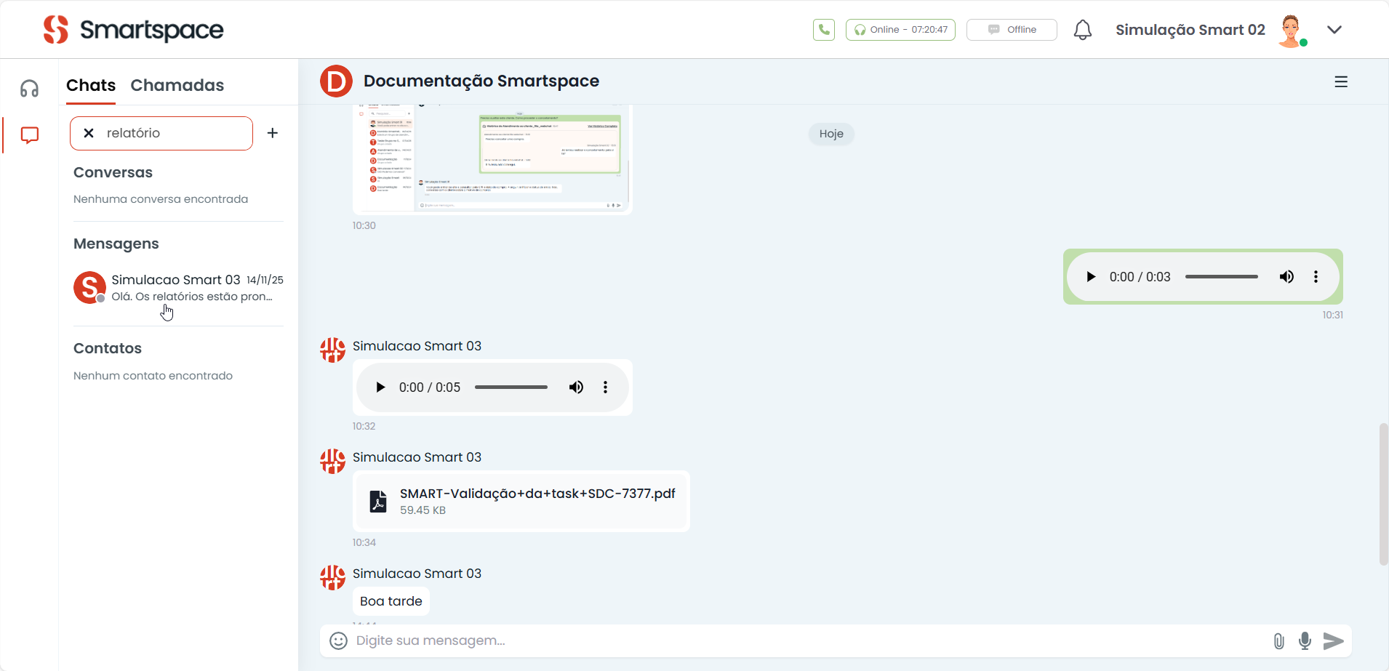
Task: Open the chat bubble sidebar section
Action: pos(30,135)
